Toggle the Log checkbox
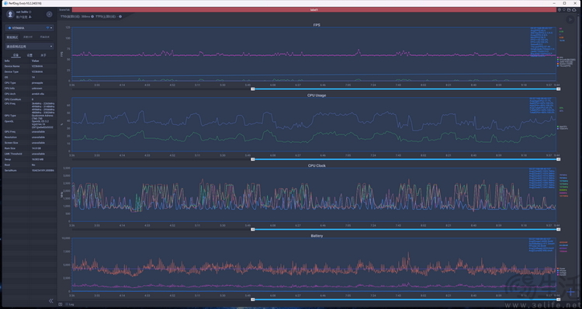 pos(67,304)
